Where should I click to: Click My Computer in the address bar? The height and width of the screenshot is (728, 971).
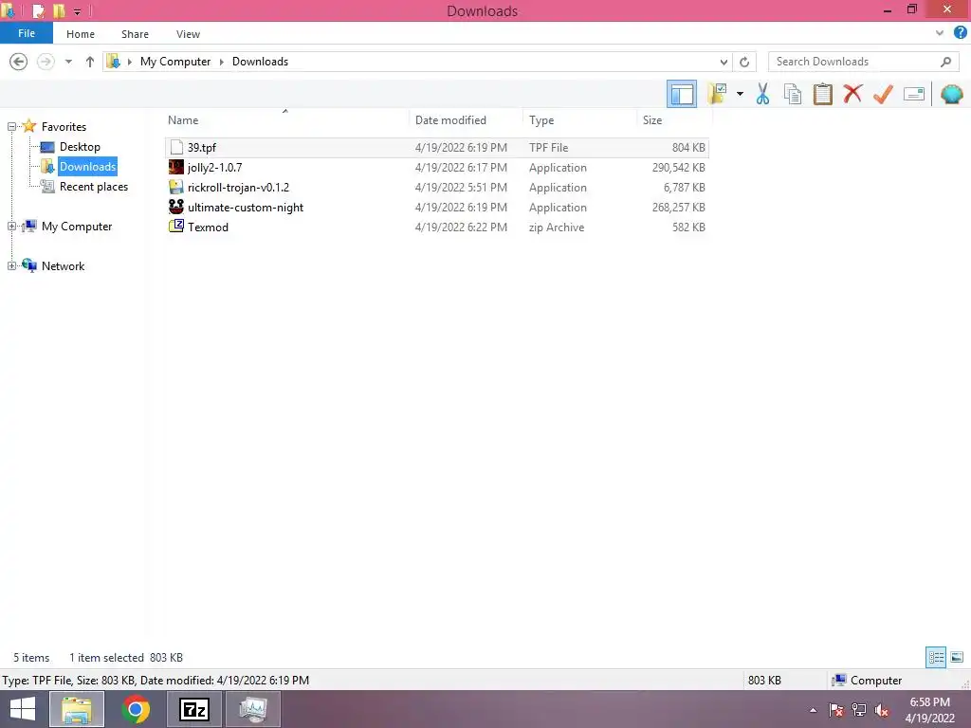pyautogui.click(x=175, y=62)
